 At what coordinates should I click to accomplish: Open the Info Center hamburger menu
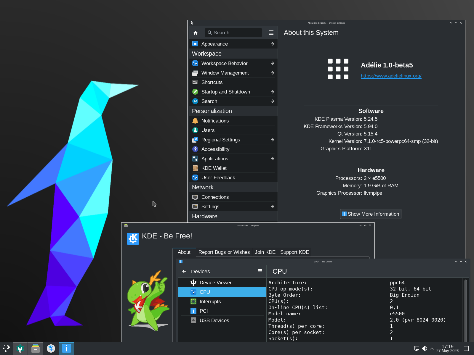[260, 271]
